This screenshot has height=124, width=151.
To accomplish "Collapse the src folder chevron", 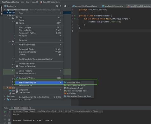I will coord(7,15).
